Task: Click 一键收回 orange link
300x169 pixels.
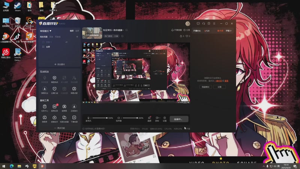Action: point(218,81)
